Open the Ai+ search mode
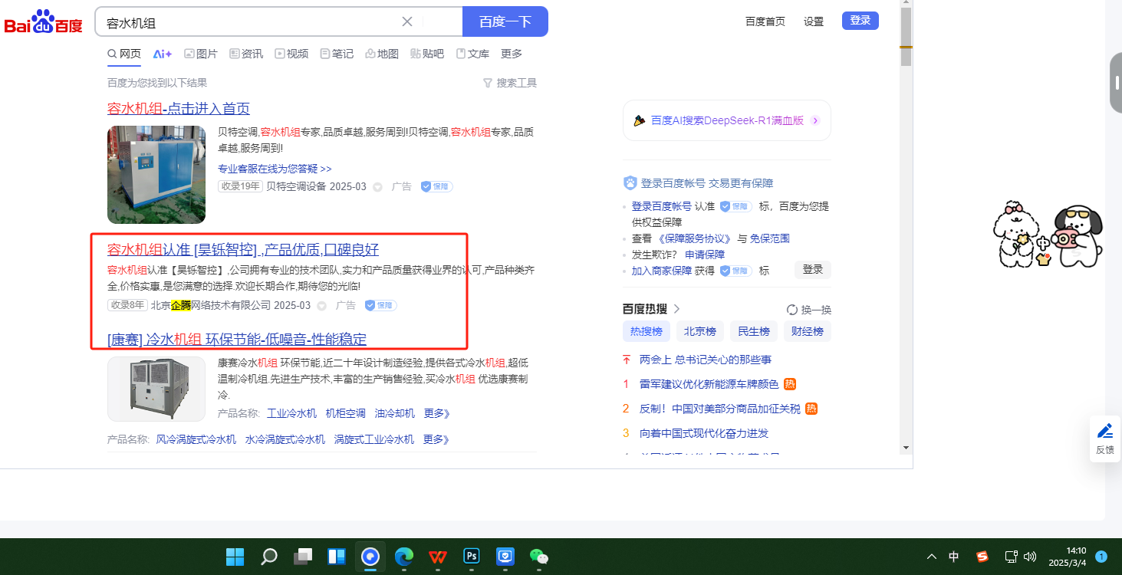Image resolution: width=1122 pixels, height=575 pixels. coord(162,54)
